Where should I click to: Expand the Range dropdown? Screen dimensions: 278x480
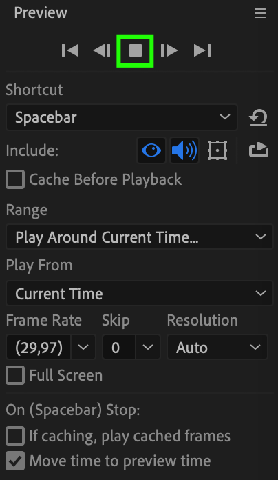click(x=139, y=237)
